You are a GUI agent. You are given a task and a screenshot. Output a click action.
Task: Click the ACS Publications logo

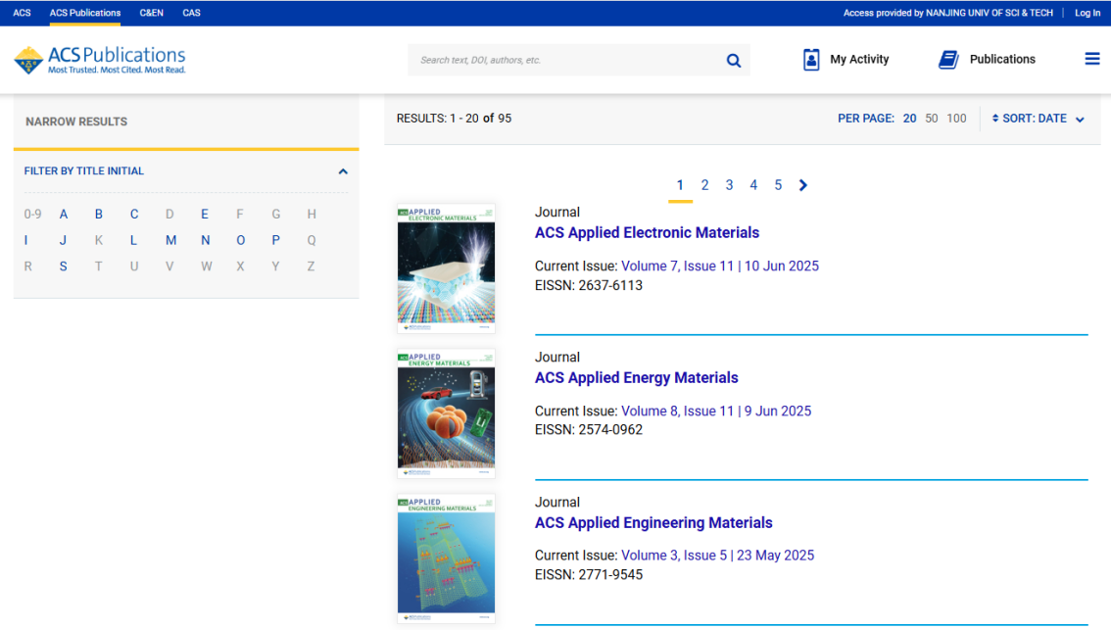pyautogui.click(x=100, y=60)
